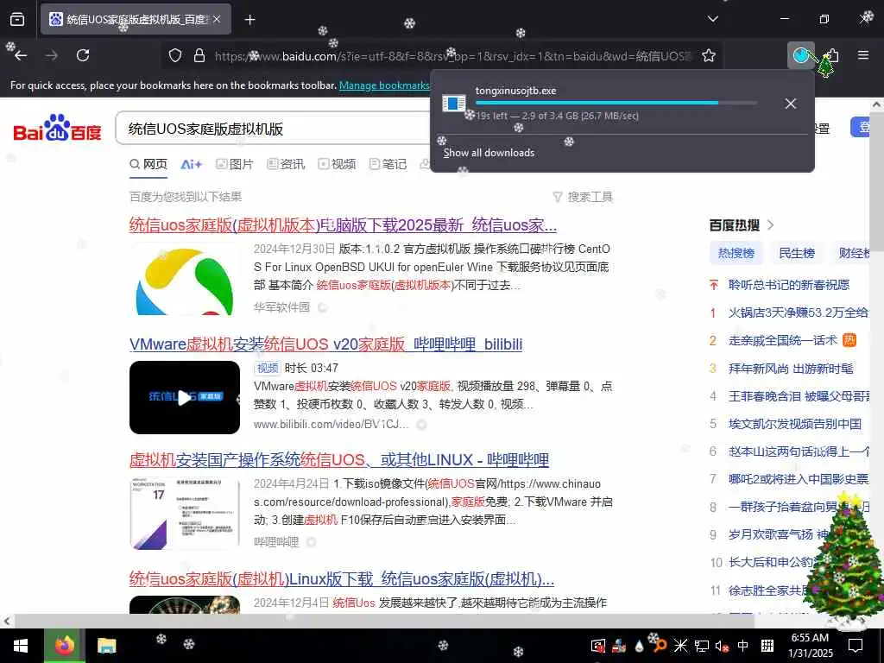This screenshot has width=884, height=663.
Task: Open File Explorer from the taskbar
Action: (106, 646)
